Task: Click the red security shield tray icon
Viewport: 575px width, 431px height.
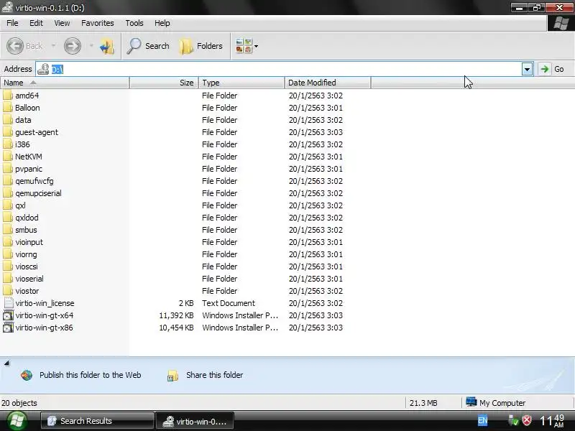Action: point(527,420)
